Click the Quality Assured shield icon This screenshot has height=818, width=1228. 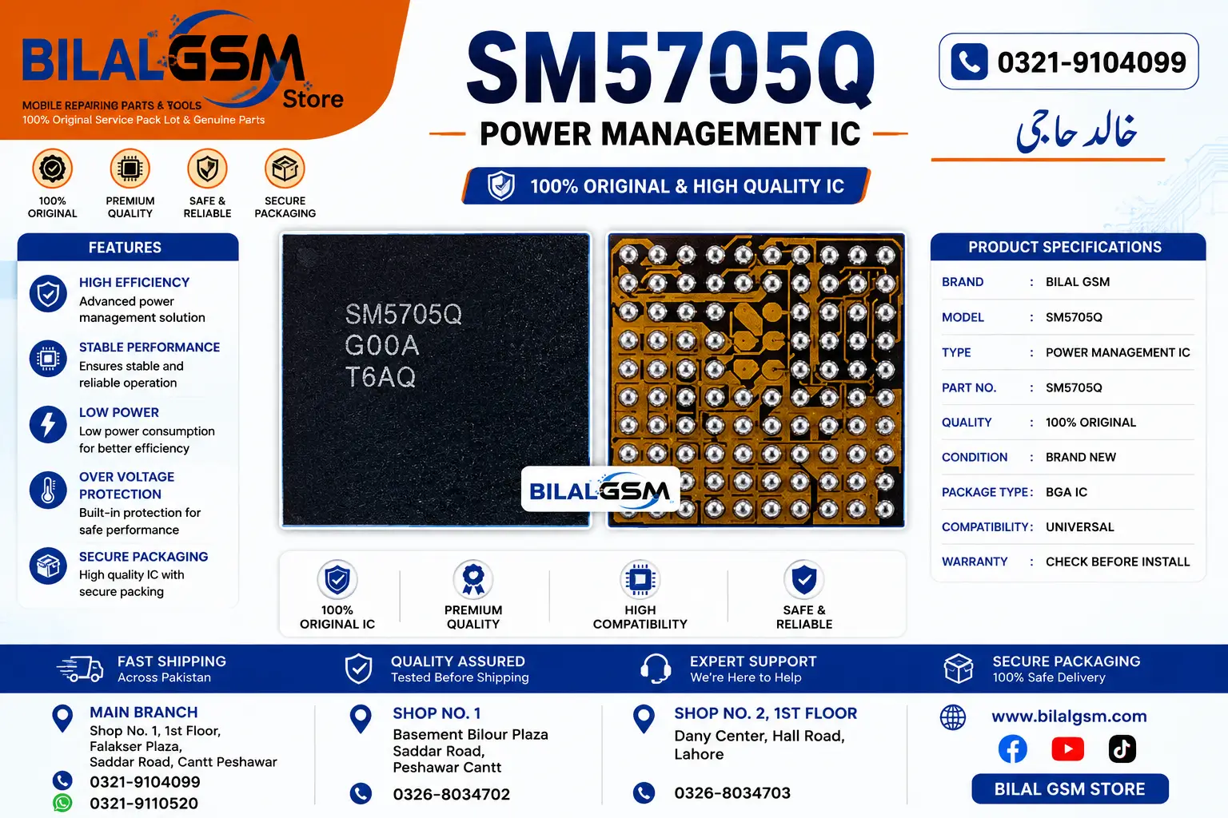358,669
